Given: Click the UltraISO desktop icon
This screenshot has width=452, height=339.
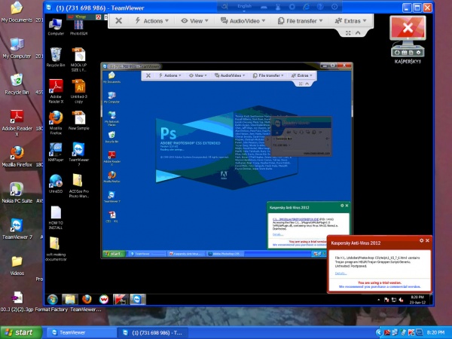Looking at the screenshot, I should coord(56,182).
